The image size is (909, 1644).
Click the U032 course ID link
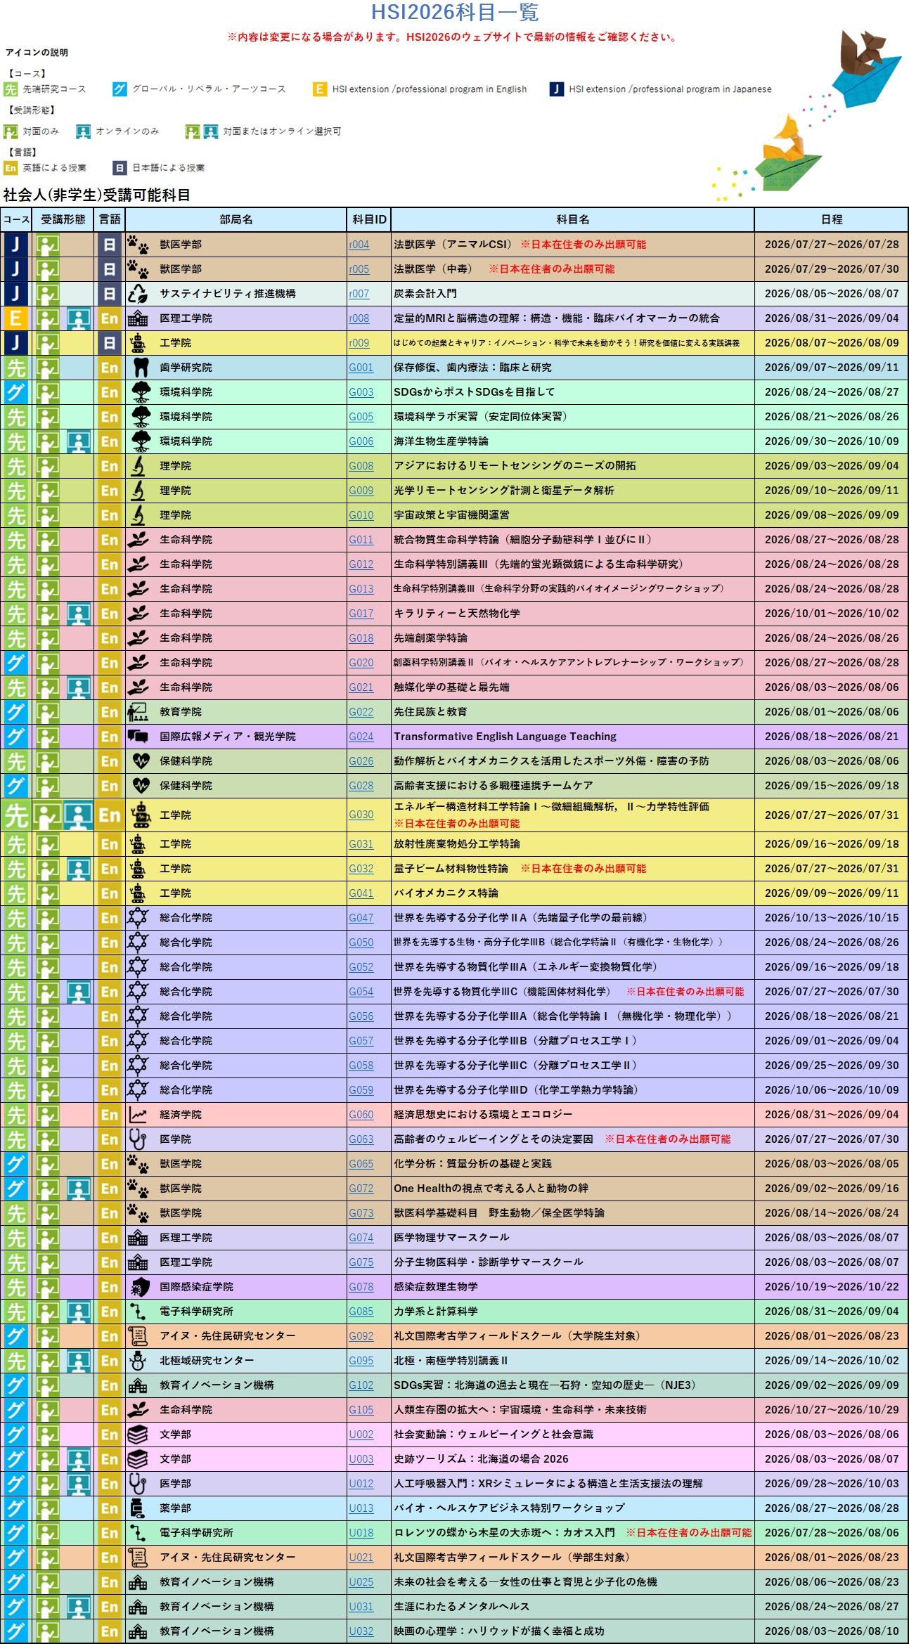[361, 1631]
